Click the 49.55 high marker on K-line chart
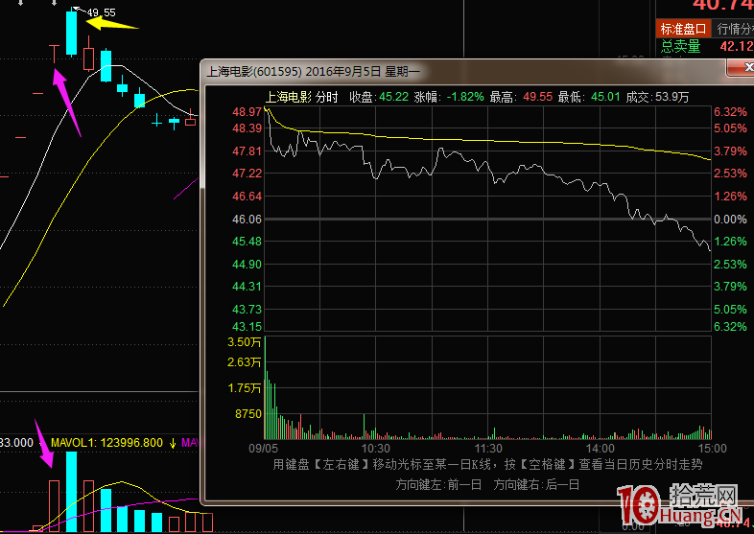Viewport: 754px width, 534px height. click(101, 12)
